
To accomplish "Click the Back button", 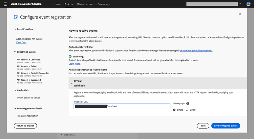I will [203, 126].
